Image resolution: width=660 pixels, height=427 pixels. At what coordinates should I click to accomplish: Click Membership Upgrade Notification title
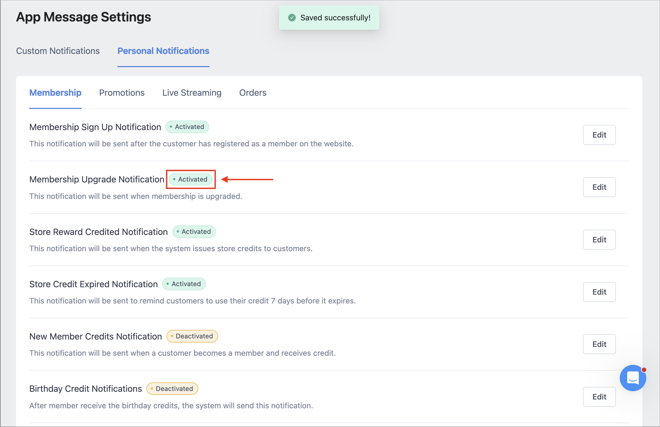(x=97, y=179)
